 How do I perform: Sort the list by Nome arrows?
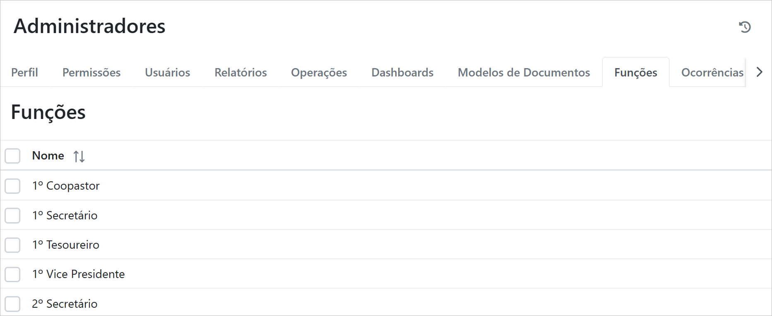(x=79, y=157)
